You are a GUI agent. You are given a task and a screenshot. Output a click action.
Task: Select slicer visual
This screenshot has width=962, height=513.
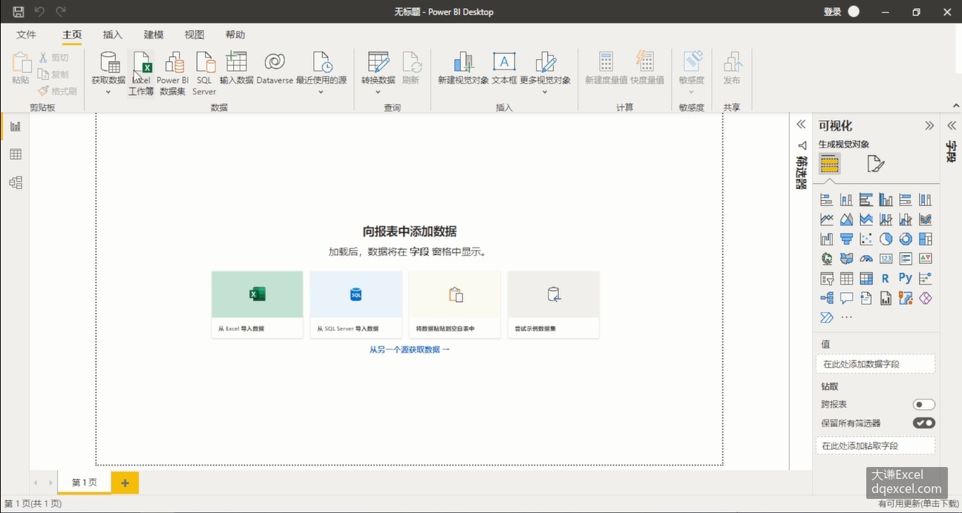coord(826,279)
